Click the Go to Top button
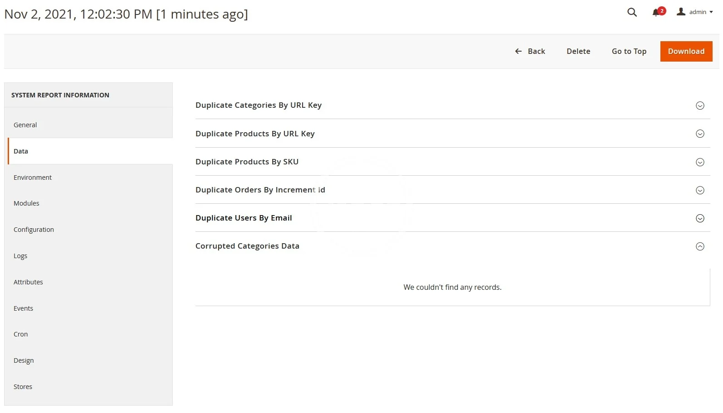This screenshot has height=413, width=723. (629, 51)
